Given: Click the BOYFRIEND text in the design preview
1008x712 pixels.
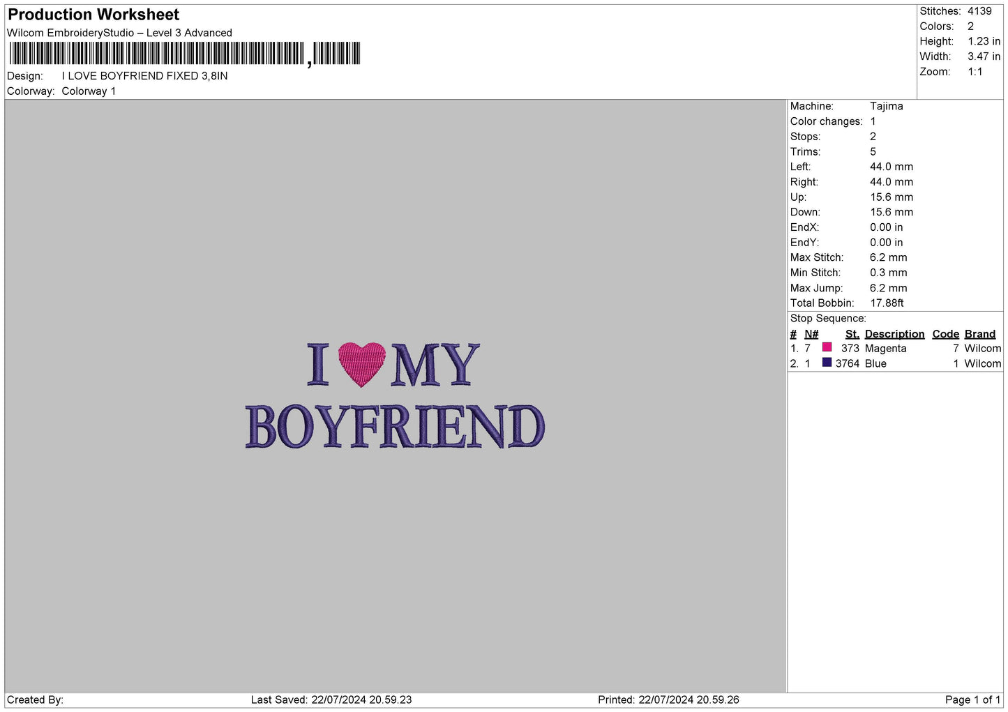Looking at the screenshot, I should click(x=395, y=427).
